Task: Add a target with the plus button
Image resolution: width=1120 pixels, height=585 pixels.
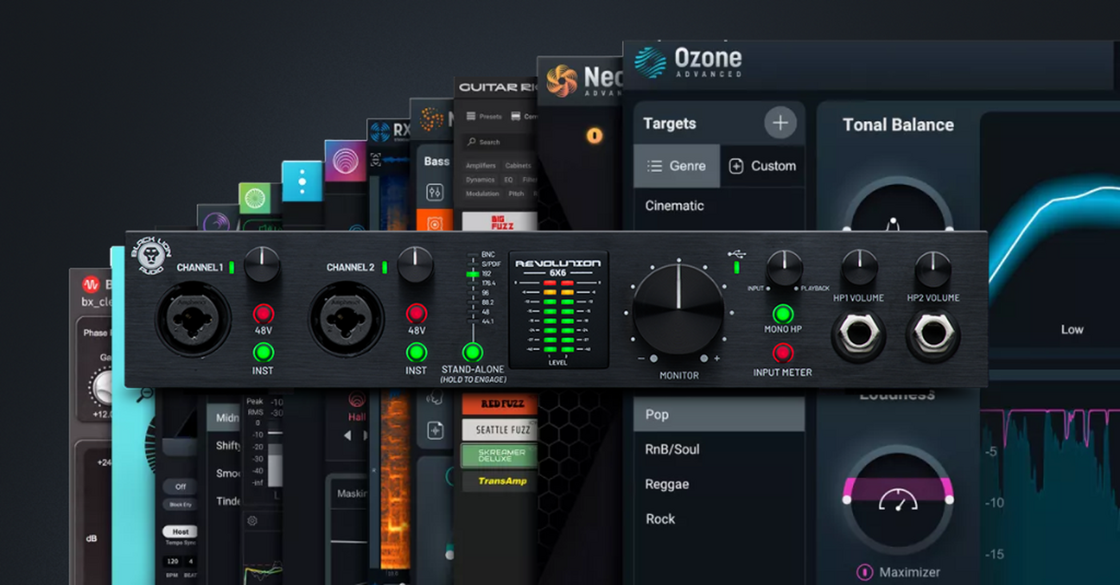Action: 780,122
